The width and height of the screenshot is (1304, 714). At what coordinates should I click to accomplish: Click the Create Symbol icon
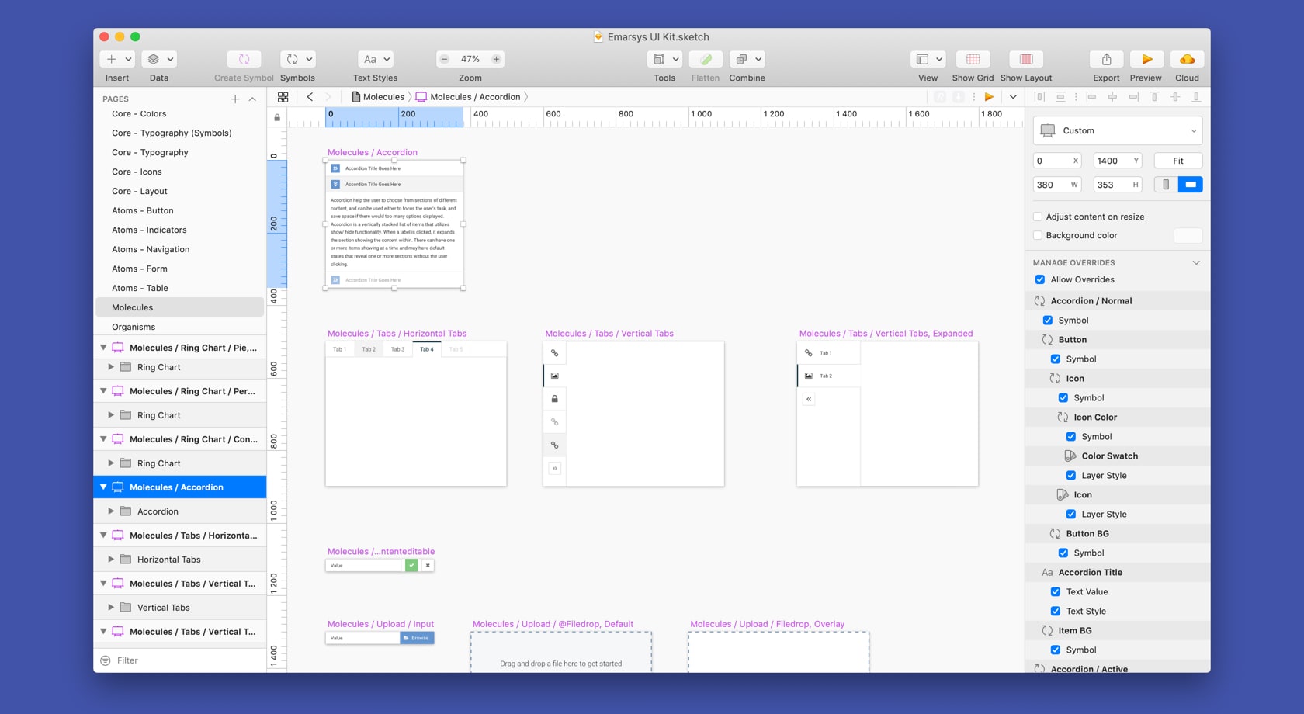244,60
